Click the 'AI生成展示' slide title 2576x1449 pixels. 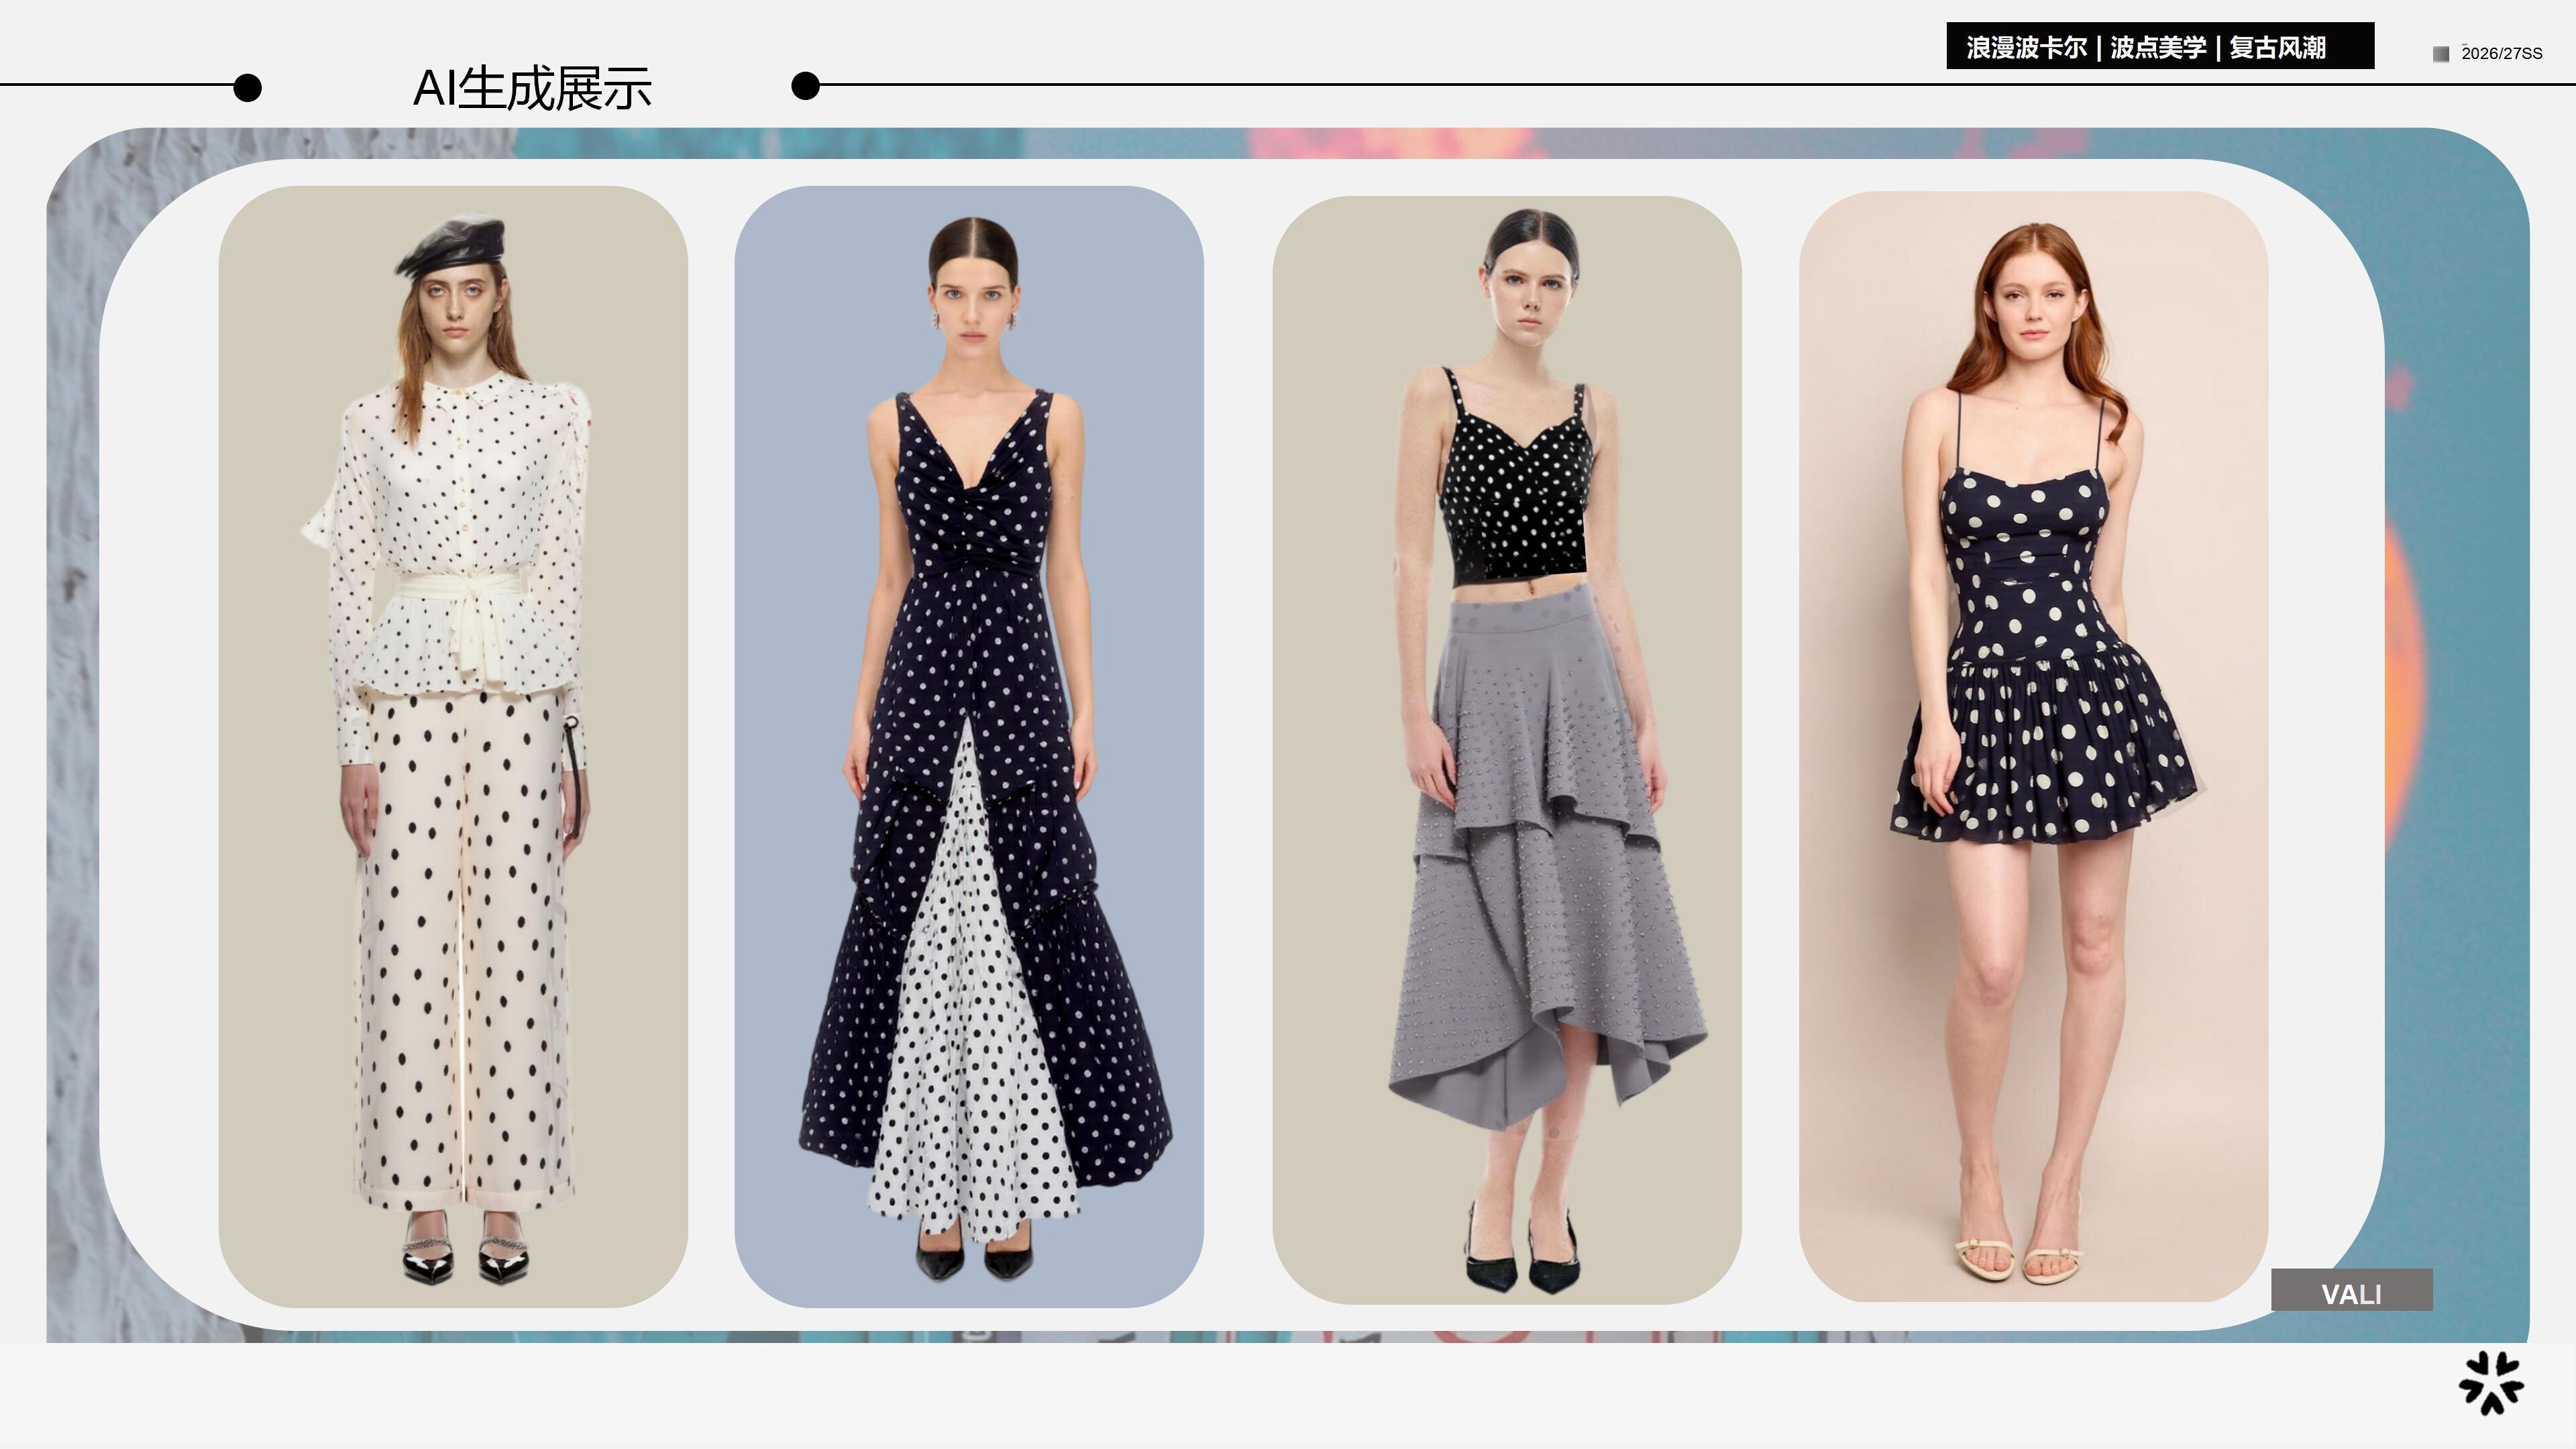(532, 88)
